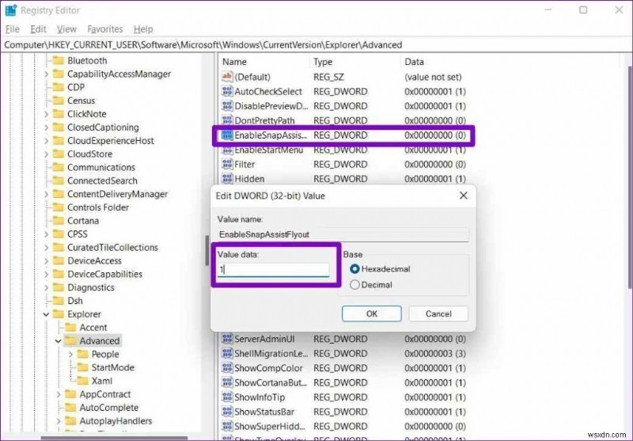Select the Hexadecimal base option
This screenshot has height=441, width=633.
tap(354, 268)
